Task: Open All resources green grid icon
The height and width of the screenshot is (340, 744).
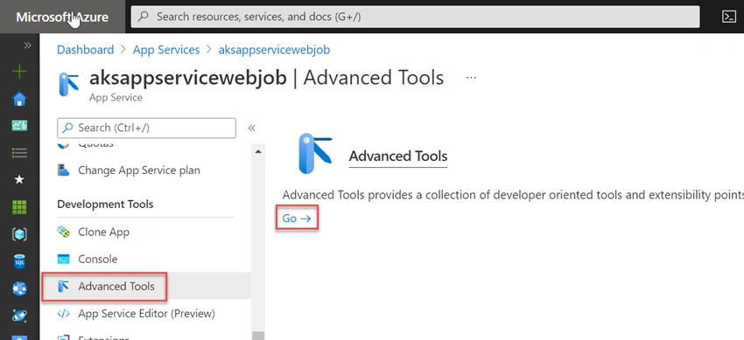Action: pos(19,207)
